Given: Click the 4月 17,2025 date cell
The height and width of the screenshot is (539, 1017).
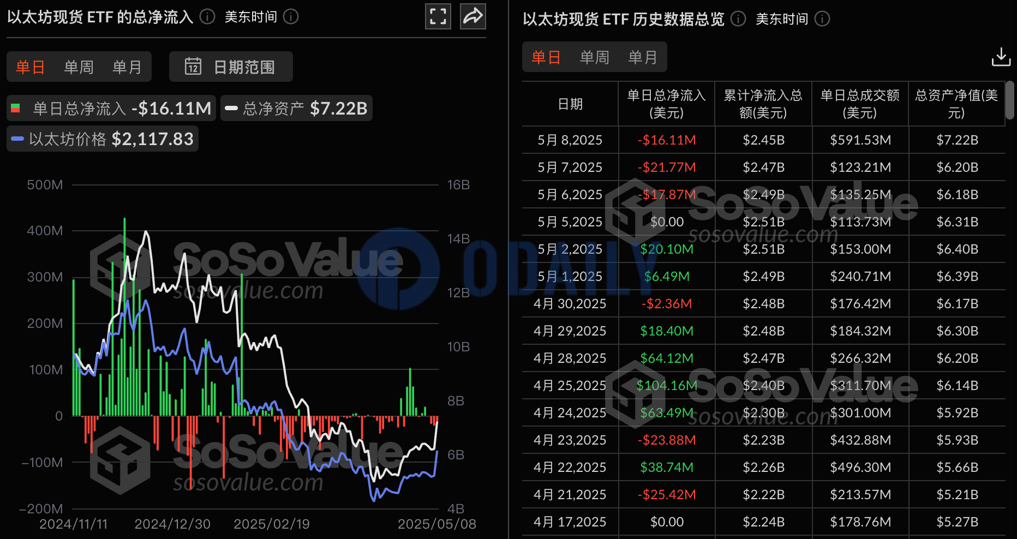Looking at the screenshot, I should click(570, 522).
